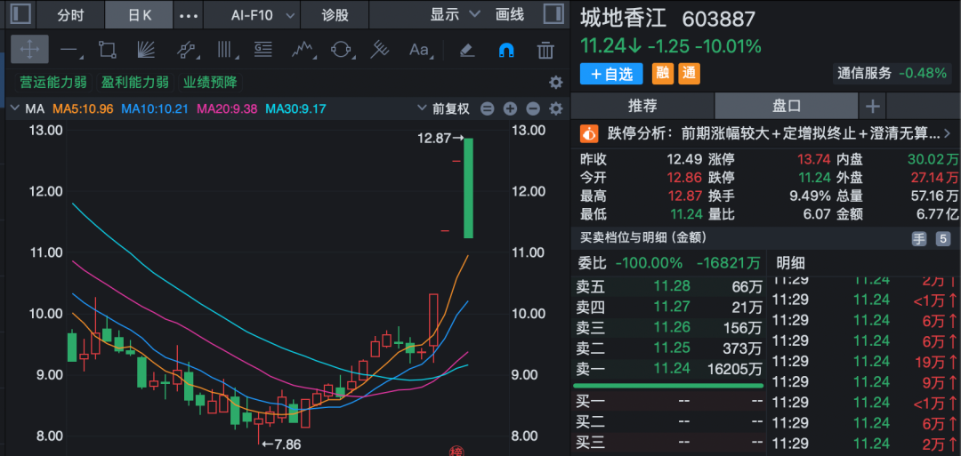Click the MA10:10.21 label

tap(155, 109)
